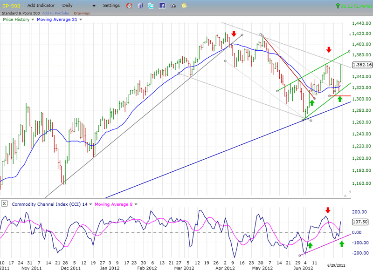Click the Drawings link
373x270 pixels.
(81, 13)
